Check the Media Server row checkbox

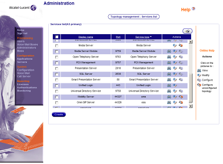click(x=56, y=46)
